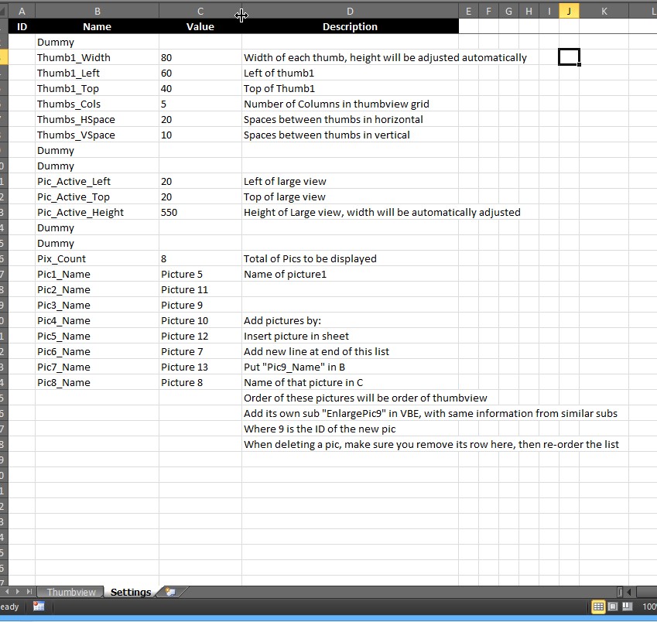Select cell 'Picture 5'
Image resolution: width=657 pixels, height=622 pixels.
pyautogui.click(x=200, y=275)
